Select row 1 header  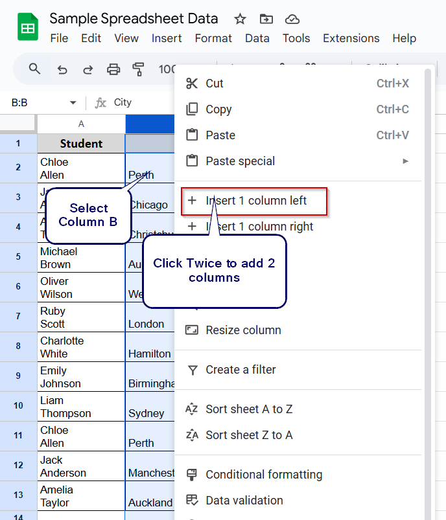(x=18, y=143)
